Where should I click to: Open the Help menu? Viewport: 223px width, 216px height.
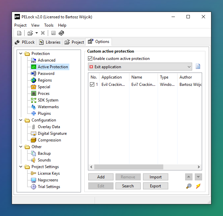62,25
